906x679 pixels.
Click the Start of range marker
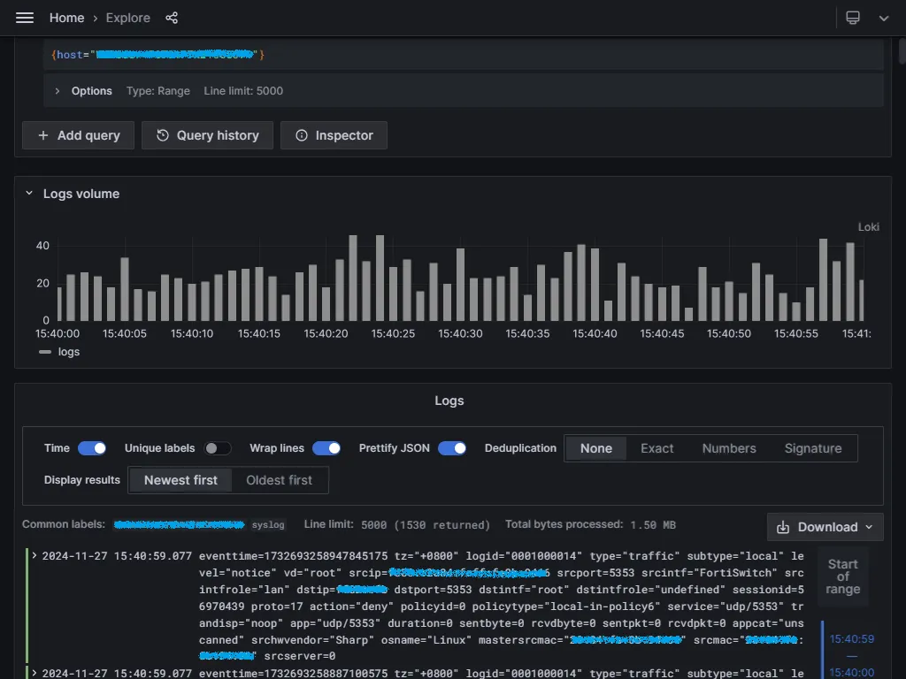(842, 576)
